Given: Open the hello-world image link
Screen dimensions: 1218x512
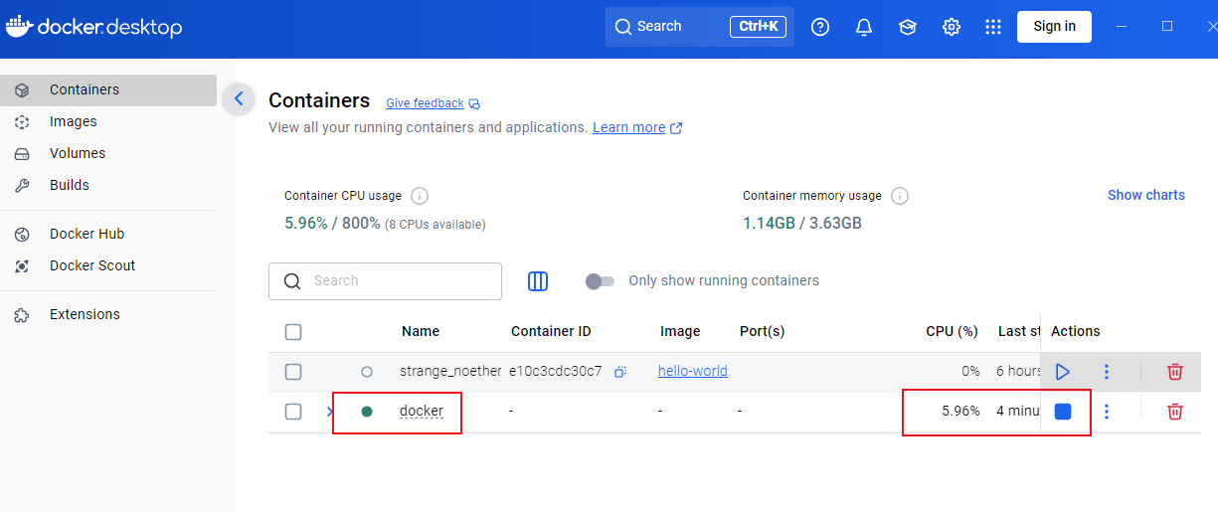Looking at the screenshot, I should pos(693,371).
